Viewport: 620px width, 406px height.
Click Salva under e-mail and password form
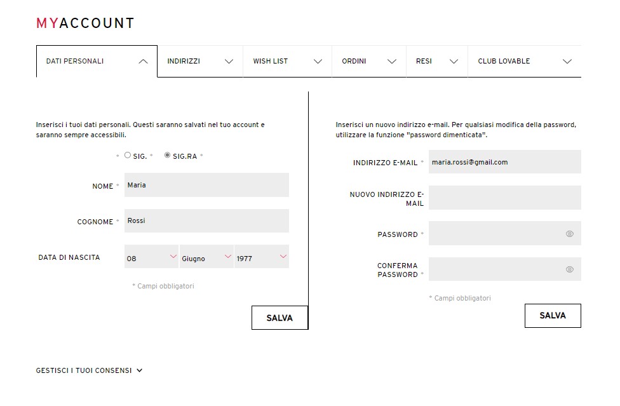(553, 316)
